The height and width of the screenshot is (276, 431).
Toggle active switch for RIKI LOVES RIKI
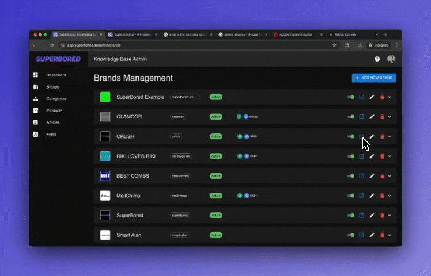(351, 156)
